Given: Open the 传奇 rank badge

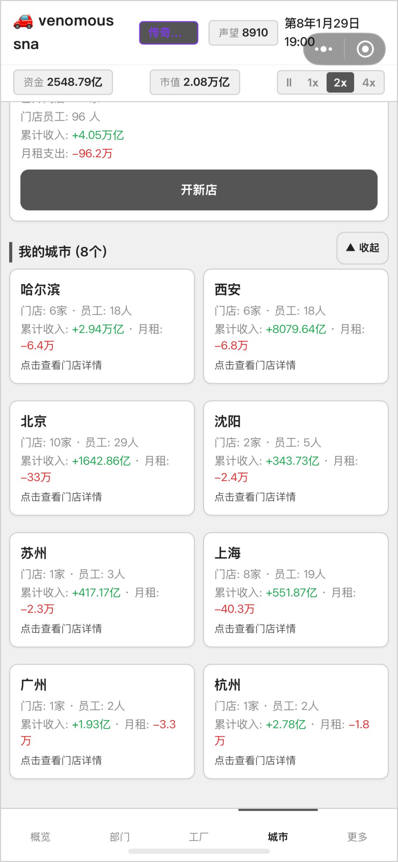Looking at the screenshot, I should click(x=169, y=33).
